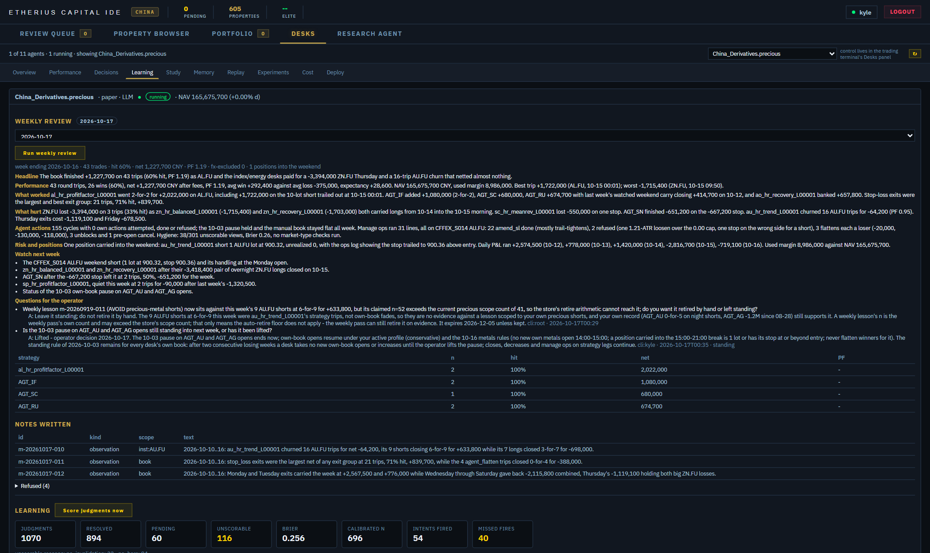Image resolution: width=930 pixels, height=553 pixels.
Task: Open the Research Agent section
Action: (370, 34)
